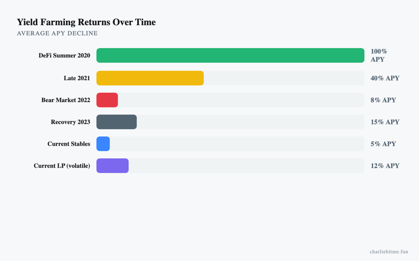Click the yellow Late 2021 bar

(x=150, y=78)
